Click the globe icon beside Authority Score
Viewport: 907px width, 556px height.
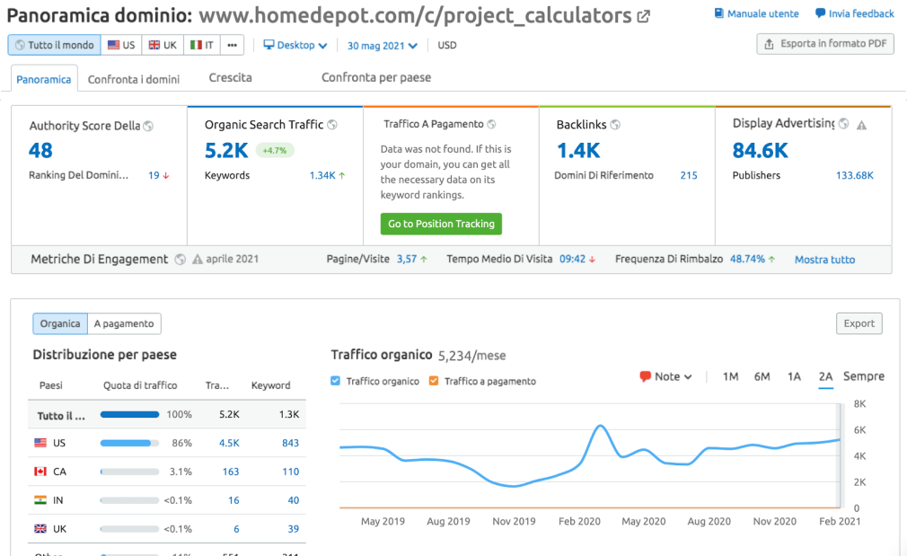148,126
